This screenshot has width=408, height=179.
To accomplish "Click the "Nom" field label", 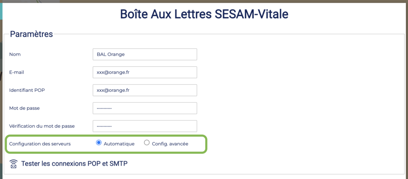I will [15, 54].
